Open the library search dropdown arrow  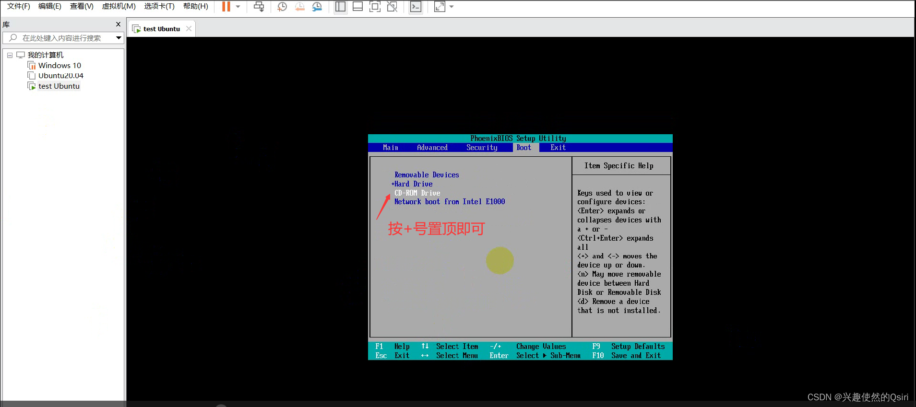[x=119, y=38]
